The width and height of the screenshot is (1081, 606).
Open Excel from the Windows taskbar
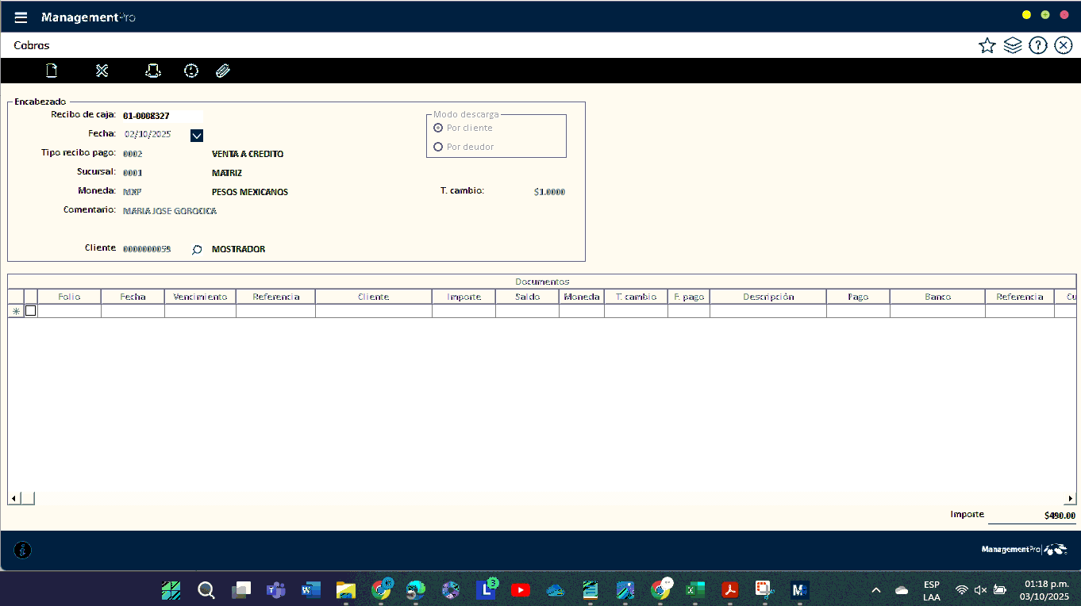695,589
